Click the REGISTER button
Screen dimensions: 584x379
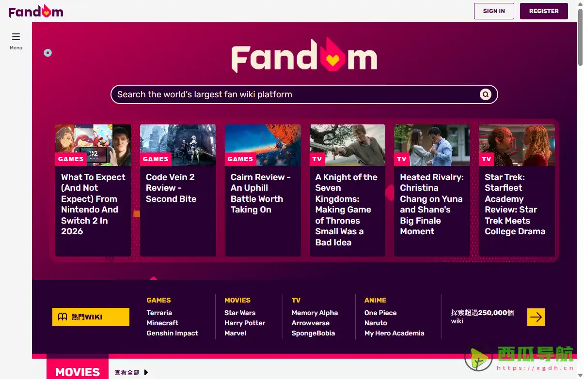click(x=543, y=11)
